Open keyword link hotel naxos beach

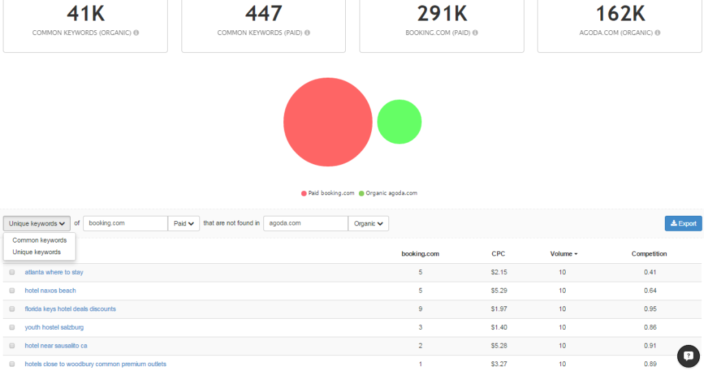tap(50, 291)
